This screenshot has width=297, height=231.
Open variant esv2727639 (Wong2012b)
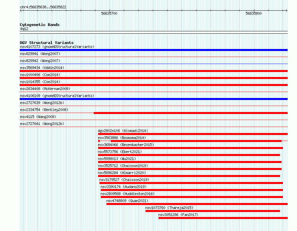click(42, 103)
